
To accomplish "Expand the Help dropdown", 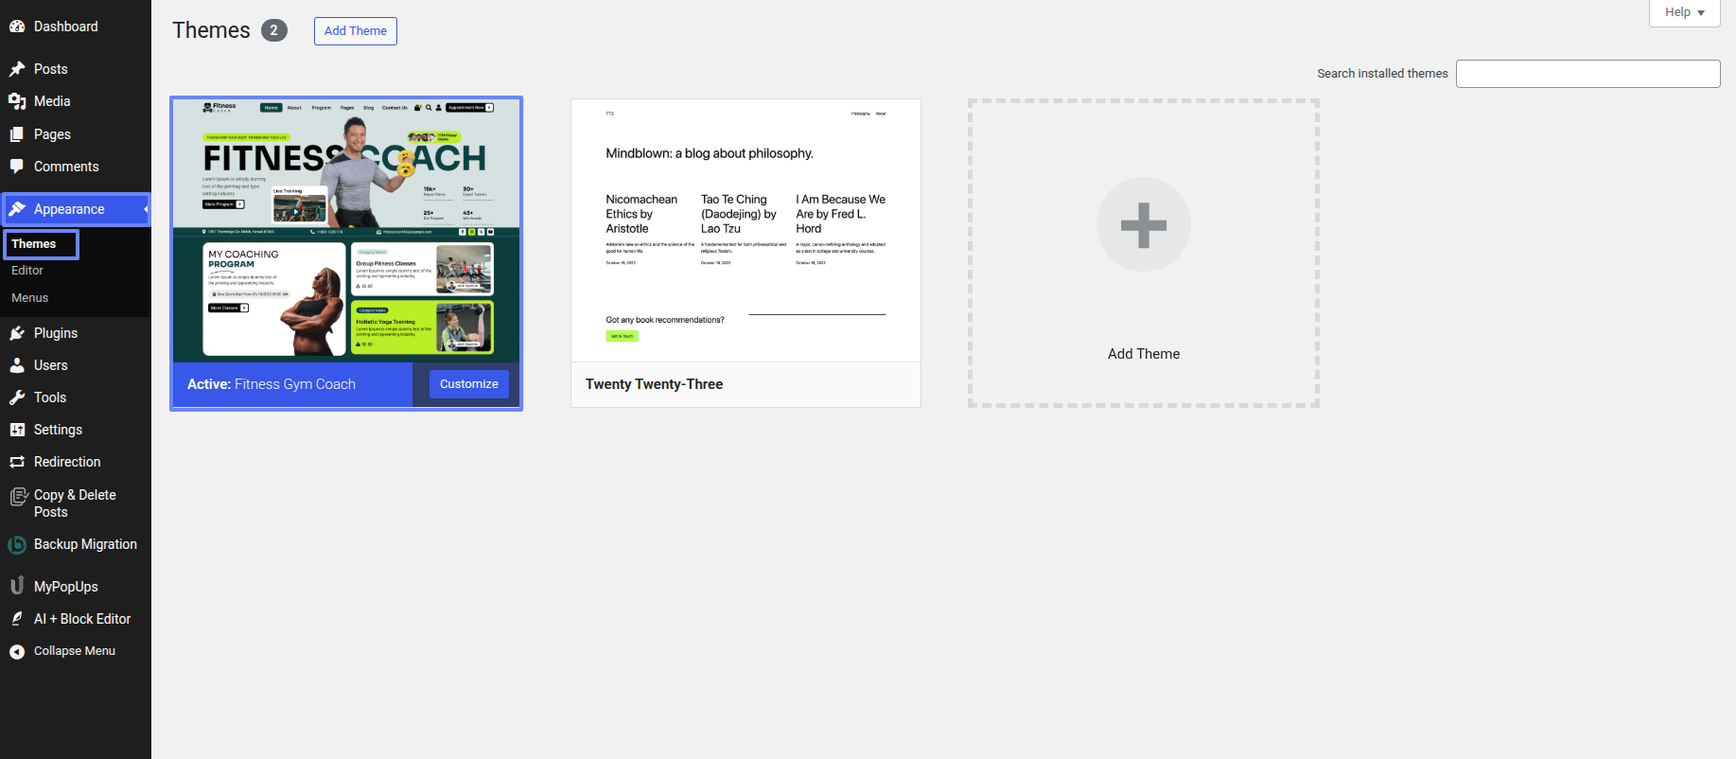I will tap(1684, 12).
